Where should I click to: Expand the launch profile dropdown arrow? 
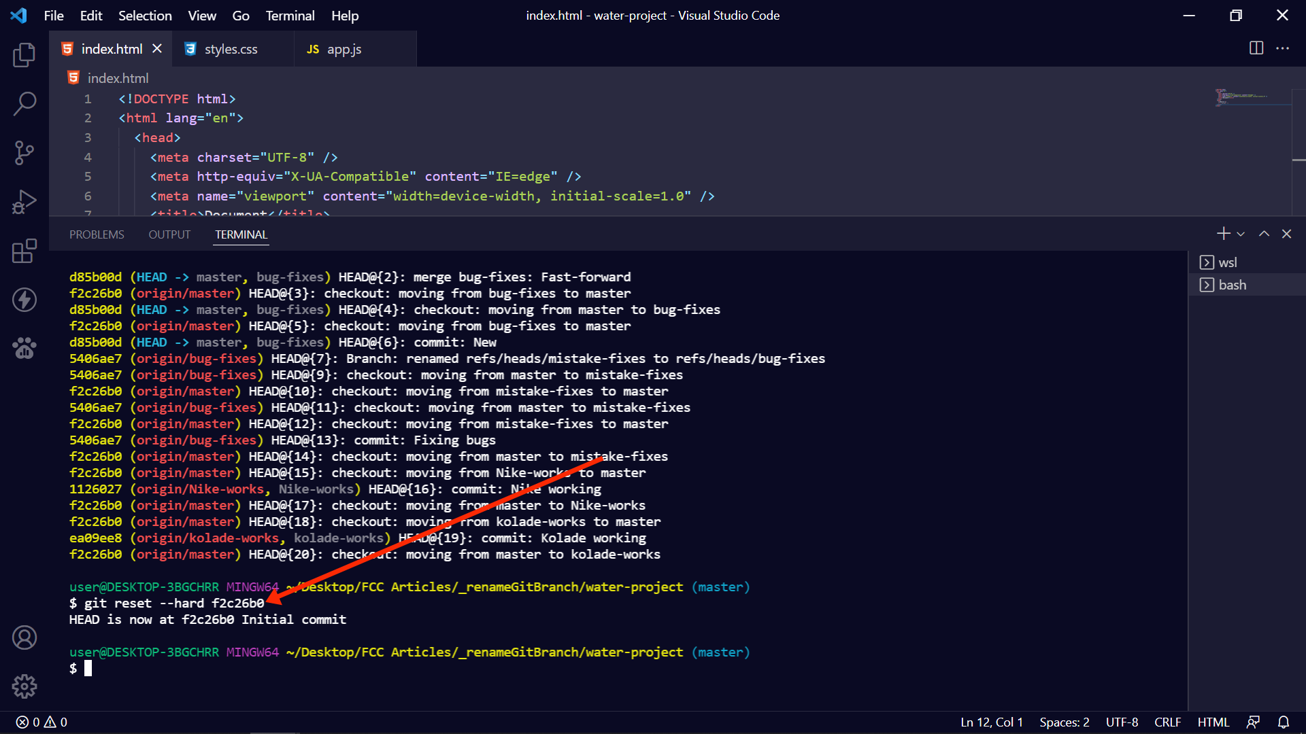point(1241,234)
